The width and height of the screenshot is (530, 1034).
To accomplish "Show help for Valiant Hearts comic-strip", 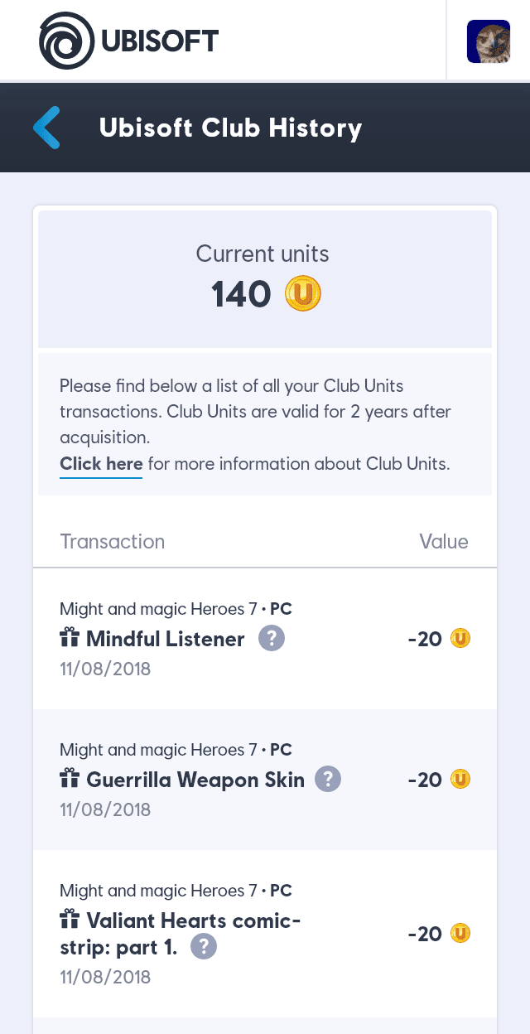I will pos(204,947).
